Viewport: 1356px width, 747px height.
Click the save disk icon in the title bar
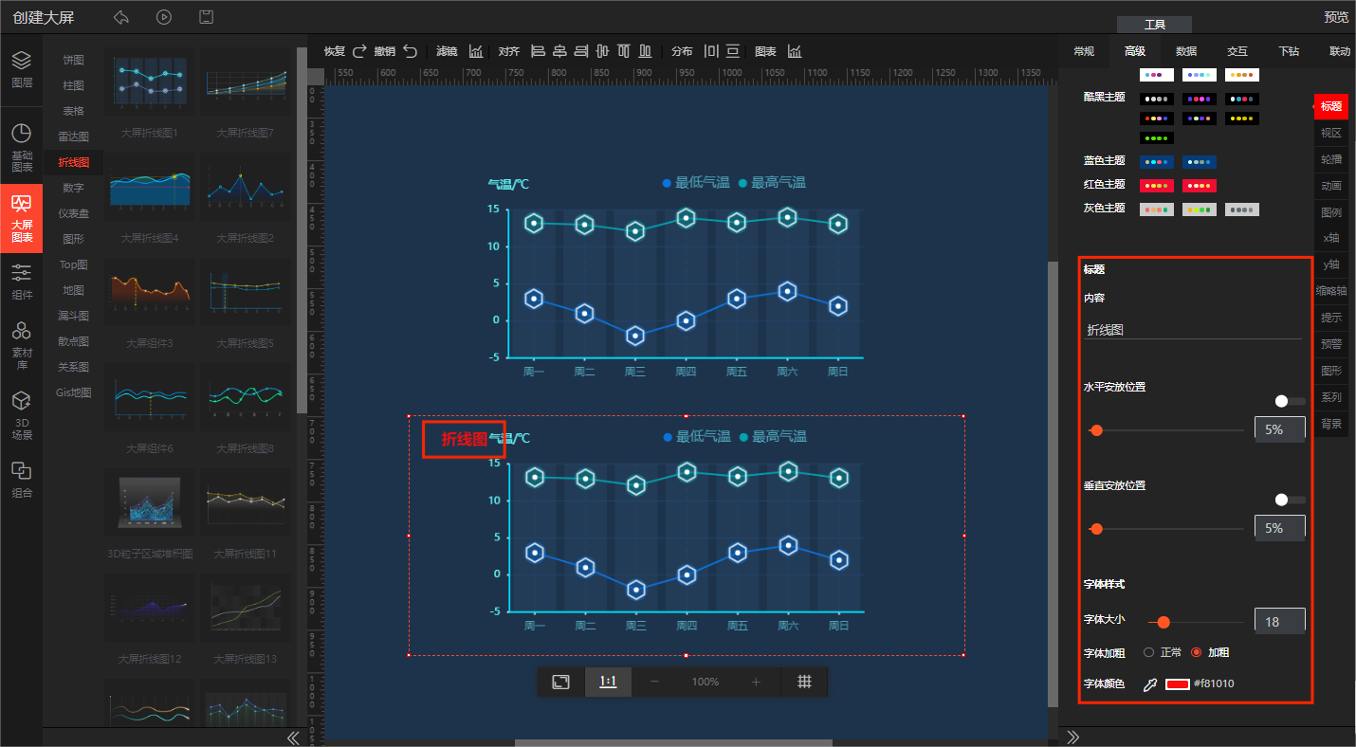[206, 17]
